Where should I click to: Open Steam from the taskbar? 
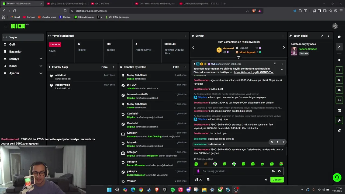coord(149,190)
